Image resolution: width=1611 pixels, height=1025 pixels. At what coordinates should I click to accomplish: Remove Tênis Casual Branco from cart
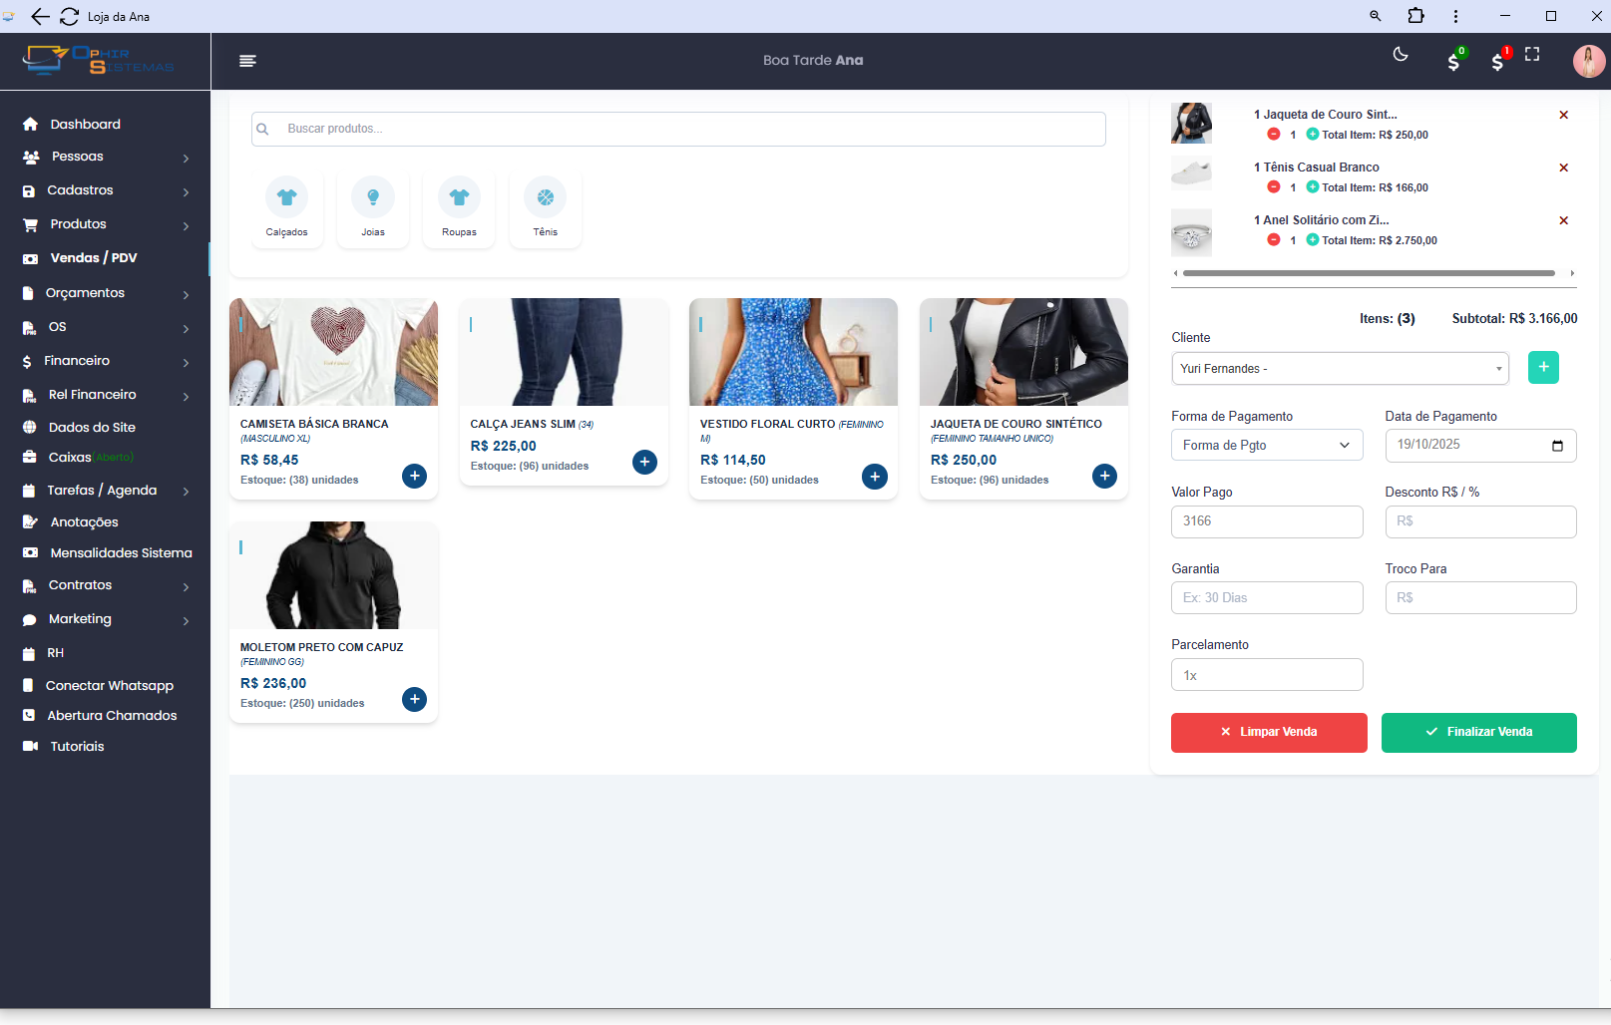coord(1563,168)
